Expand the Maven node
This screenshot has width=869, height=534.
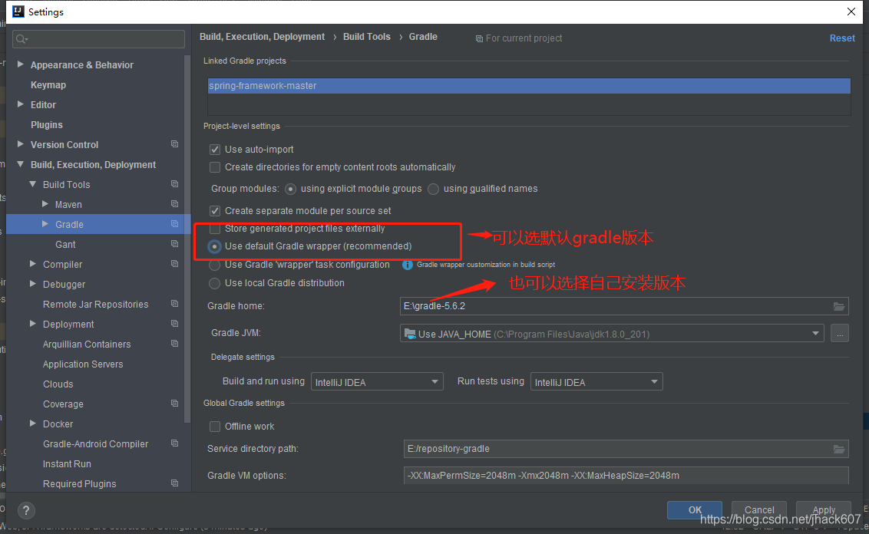45,204
